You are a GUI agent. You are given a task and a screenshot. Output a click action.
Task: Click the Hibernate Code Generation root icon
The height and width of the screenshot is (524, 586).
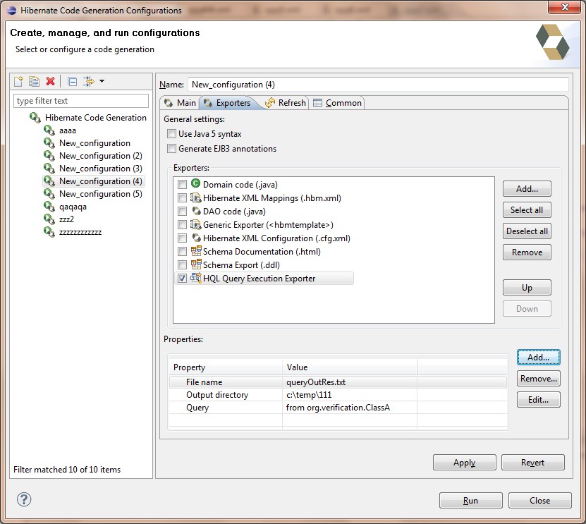pos(35,117)
